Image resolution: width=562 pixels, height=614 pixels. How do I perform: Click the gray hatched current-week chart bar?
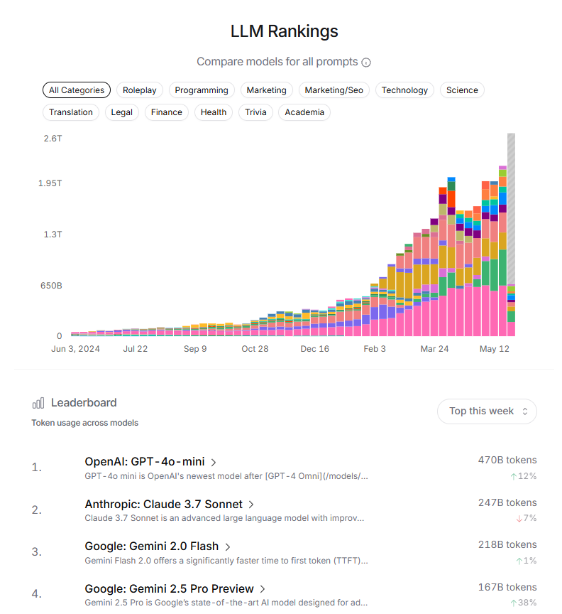coord(511,209)
